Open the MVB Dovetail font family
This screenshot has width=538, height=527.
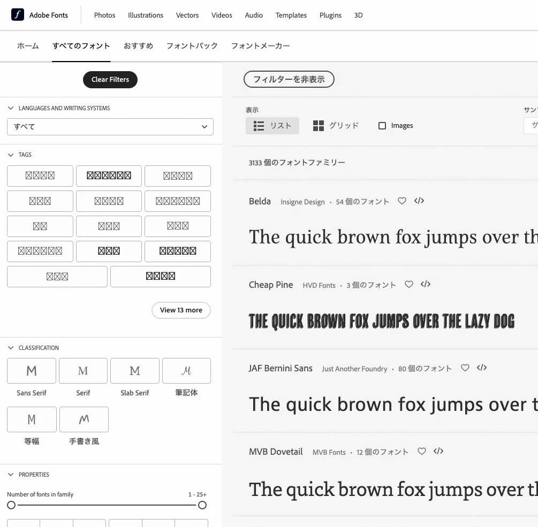(x=276, y=452)
